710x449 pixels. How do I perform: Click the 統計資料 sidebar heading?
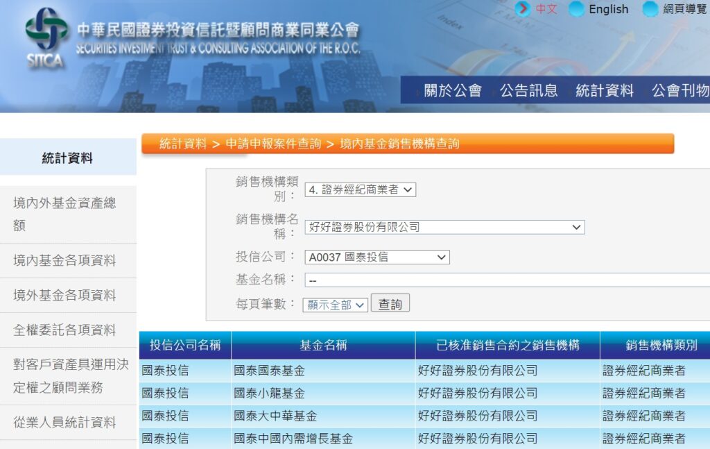(68, 158)
